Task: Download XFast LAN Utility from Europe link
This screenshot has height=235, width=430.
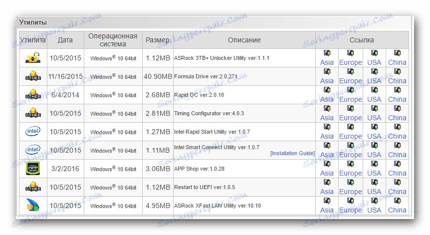Action: pos(351,210)
